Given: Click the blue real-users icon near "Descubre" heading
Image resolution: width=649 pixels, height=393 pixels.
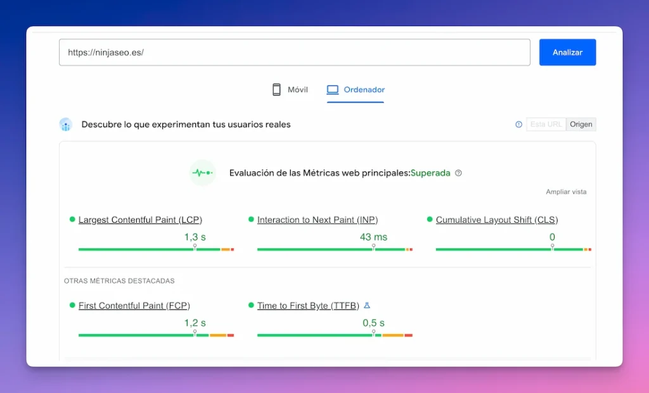Looking at the screenshot, I should 65,124.
